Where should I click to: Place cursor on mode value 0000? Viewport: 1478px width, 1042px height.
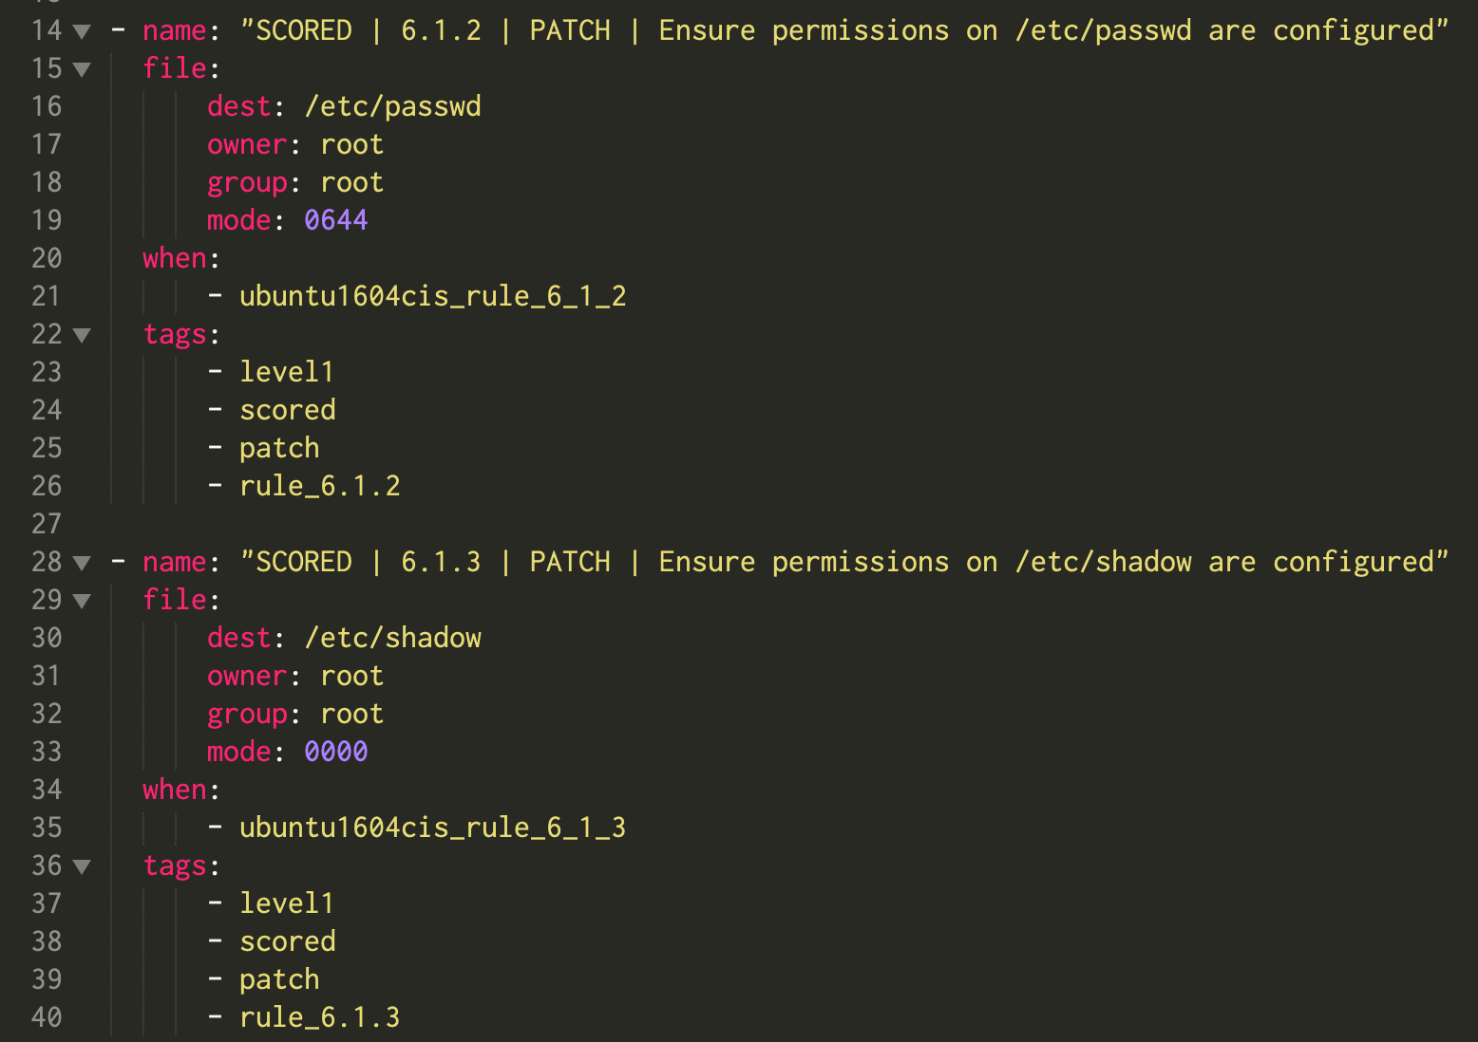[x=335, y=752]
